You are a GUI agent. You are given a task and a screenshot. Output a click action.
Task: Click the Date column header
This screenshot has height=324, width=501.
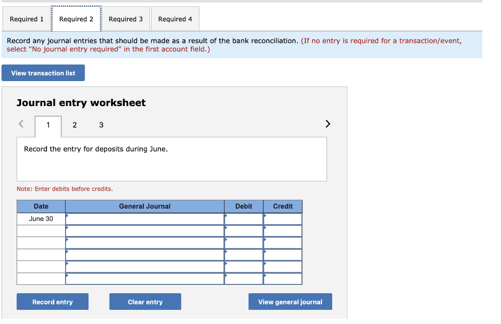pyautogui.click(x=41, y=207)
